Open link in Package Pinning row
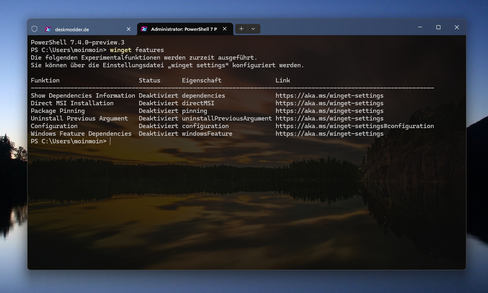 (x=330, y=111)
